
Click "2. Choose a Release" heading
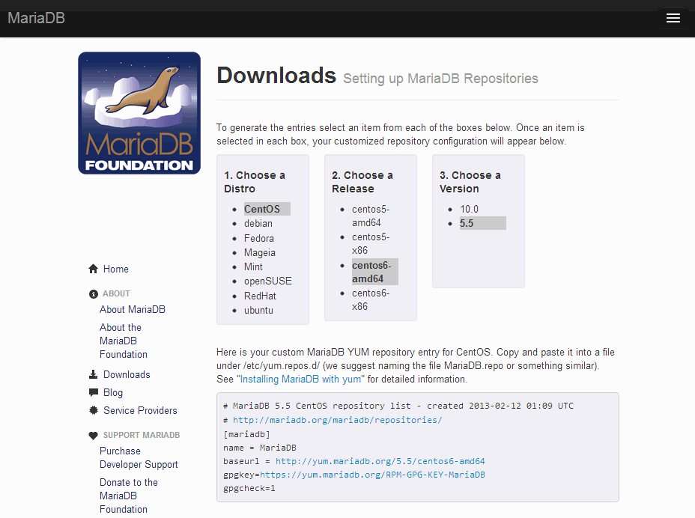tap(362, 182)
